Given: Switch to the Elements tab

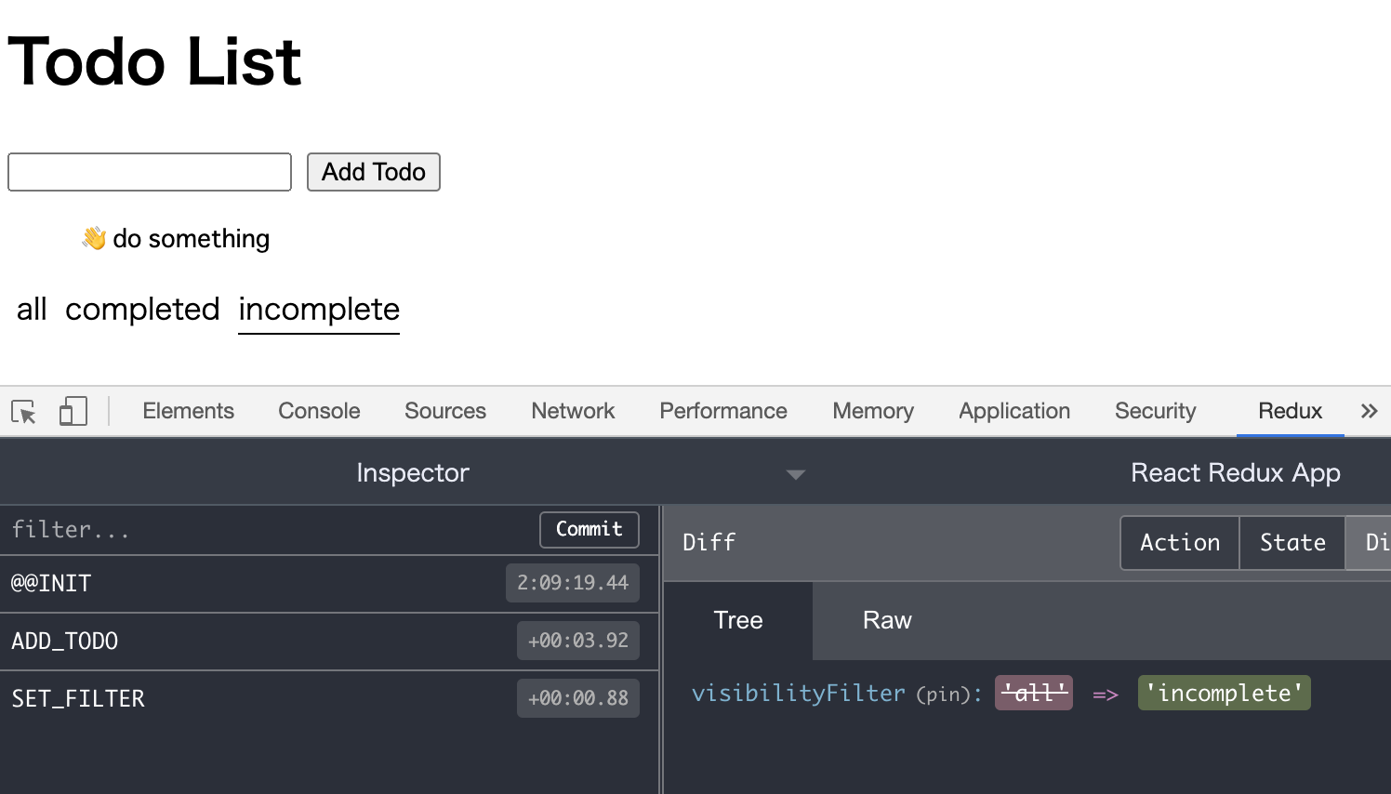Looking at the screenshot, I should pyautogui.click(x=188, y=411).
